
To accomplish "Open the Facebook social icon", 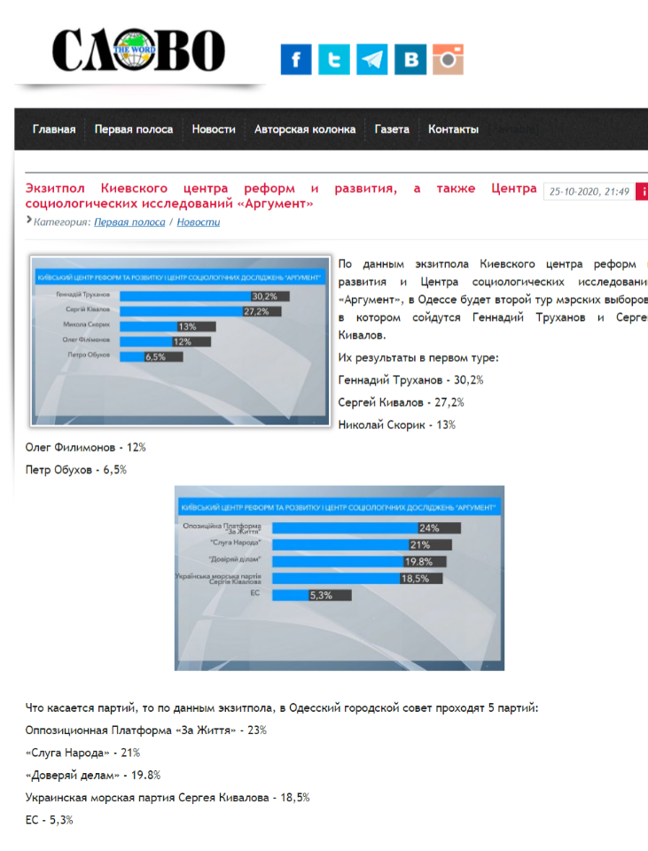I will coord(296,59).
